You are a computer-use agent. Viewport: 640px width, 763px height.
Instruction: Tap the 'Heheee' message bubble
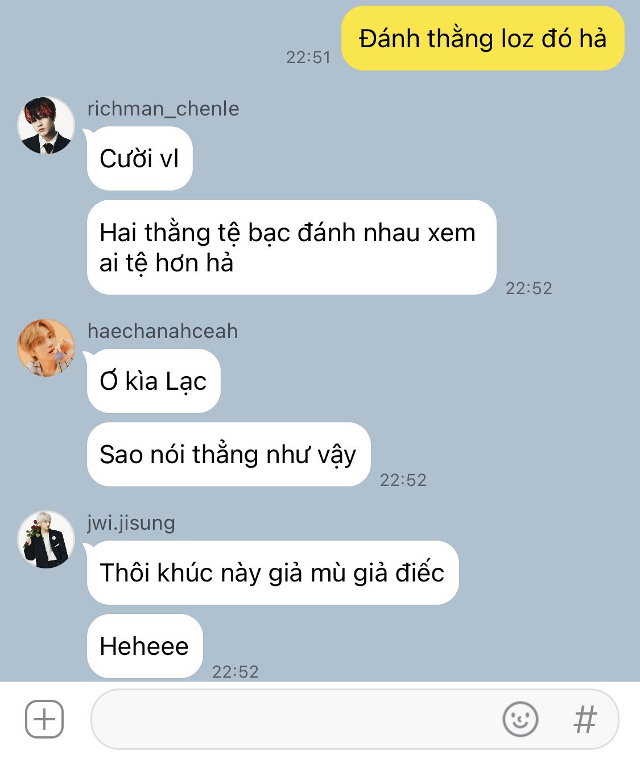(x=144, y=646)
